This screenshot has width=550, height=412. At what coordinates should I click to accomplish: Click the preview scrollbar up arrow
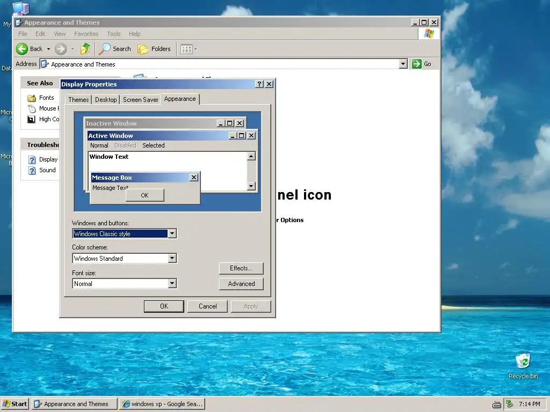tap(251, 156)
